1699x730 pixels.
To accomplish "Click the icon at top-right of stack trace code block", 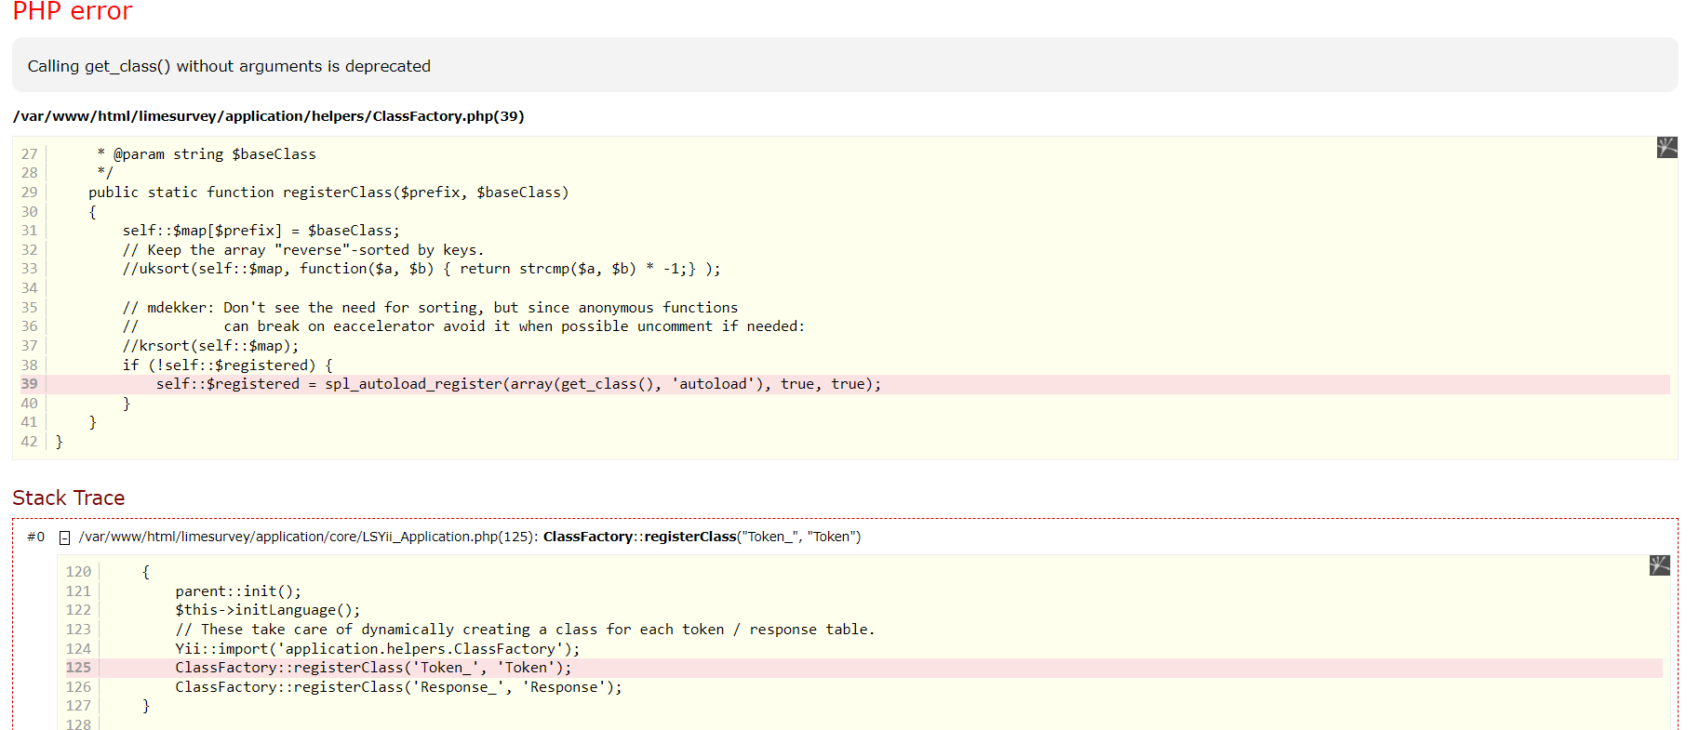I will coord(1659,565).
